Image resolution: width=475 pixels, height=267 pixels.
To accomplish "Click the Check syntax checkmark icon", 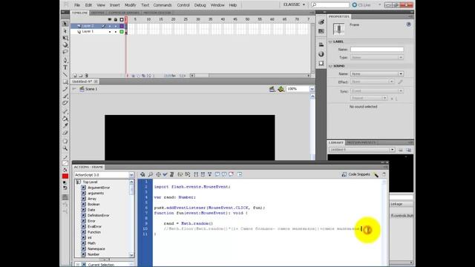I will coord(165,174).
